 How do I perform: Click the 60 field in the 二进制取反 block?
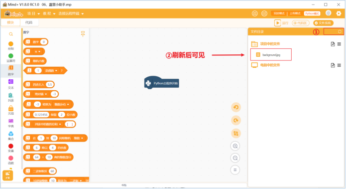coord(52,171)
